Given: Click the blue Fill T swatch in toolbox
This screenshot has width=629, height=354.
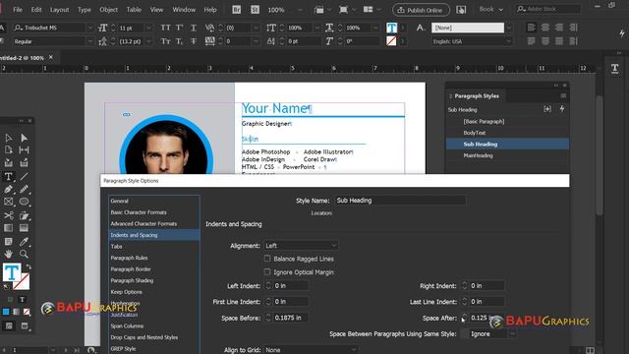Looking at the screenshot, I should click(x=12, y=273).
